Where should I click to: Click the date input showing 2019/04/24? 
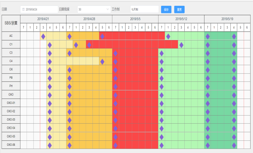[39, 10]
